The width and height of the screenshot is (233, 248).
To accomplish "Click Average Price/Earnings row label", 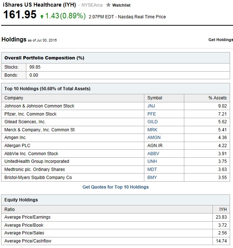I will click(27, 217).
